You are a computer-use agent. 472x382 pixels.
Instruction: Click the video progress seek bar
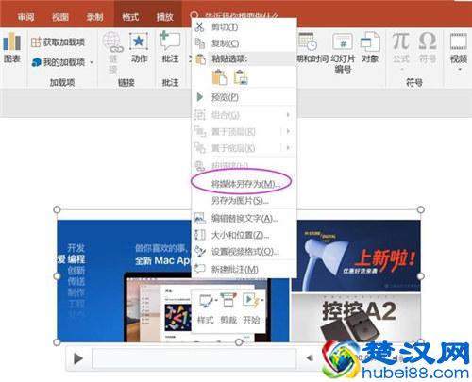(194, 357)
